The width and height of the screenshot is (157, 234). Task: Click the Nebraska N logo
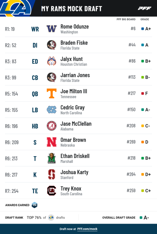52,142
